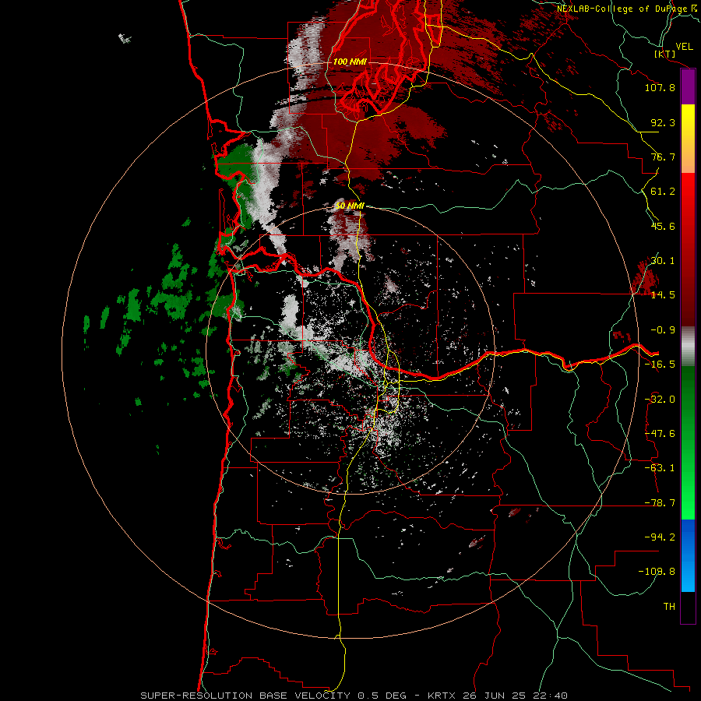
Task: Click the VEL legend title
Action: [x=684, y=47]
